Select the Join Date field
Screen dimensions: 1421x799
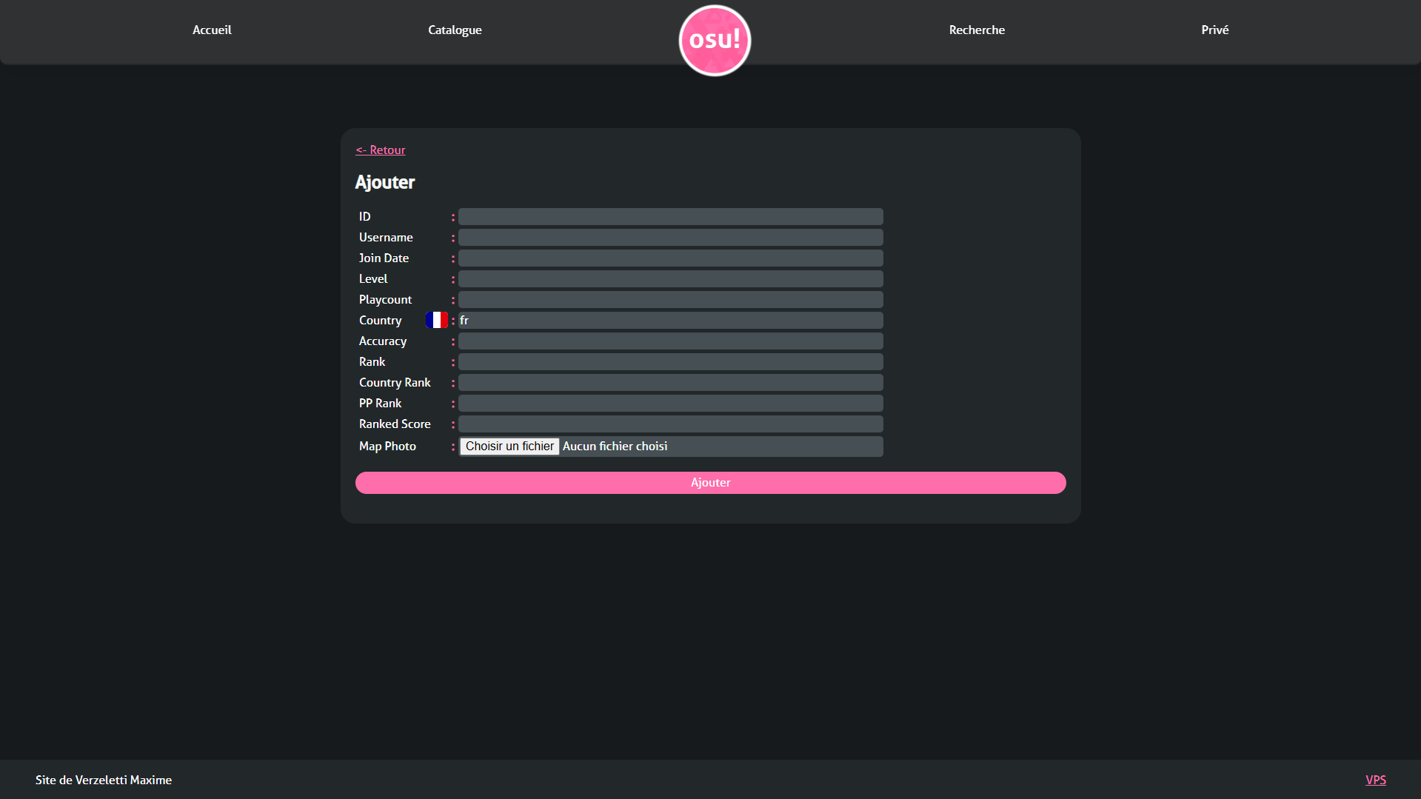pyautogui.click(x=670, y=258)
